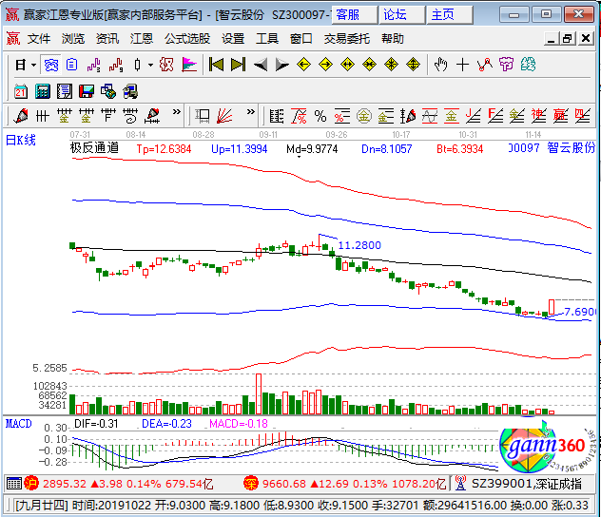Click the 主页 button in title bar
The image size is (601, 517).
click(449, 15)
